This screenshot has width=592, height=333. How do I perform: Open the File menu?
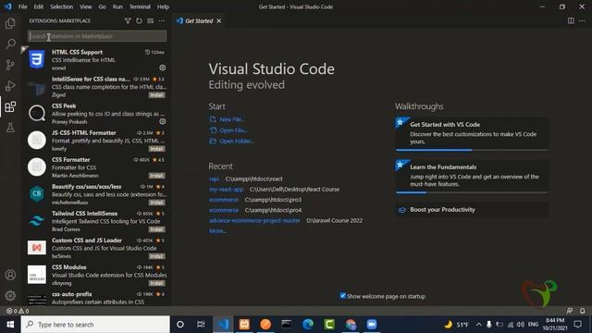[22, 6]
